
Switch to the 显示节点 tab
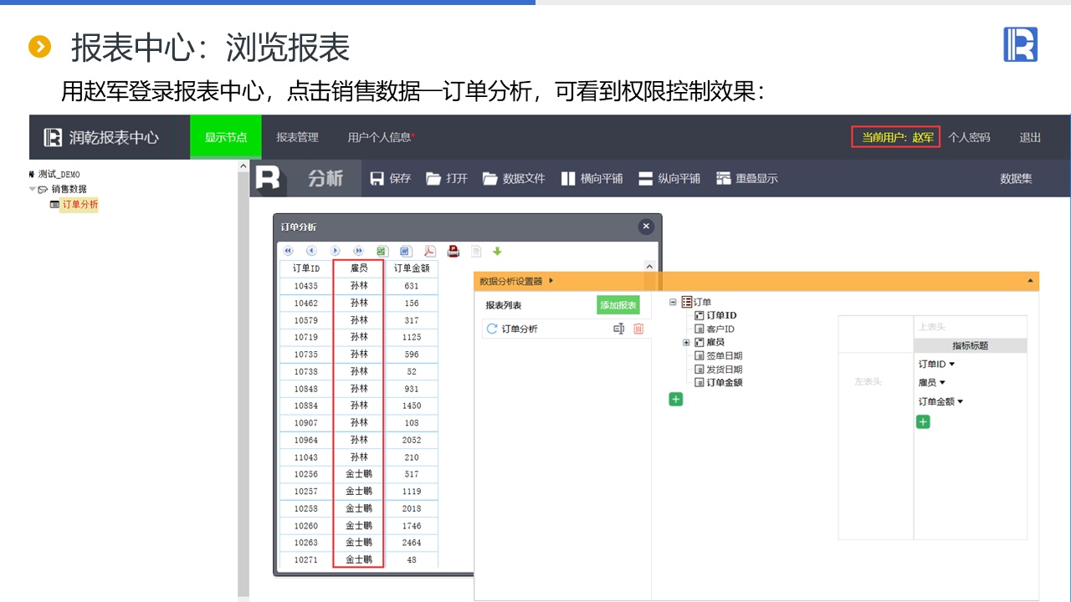click(226, 137)
